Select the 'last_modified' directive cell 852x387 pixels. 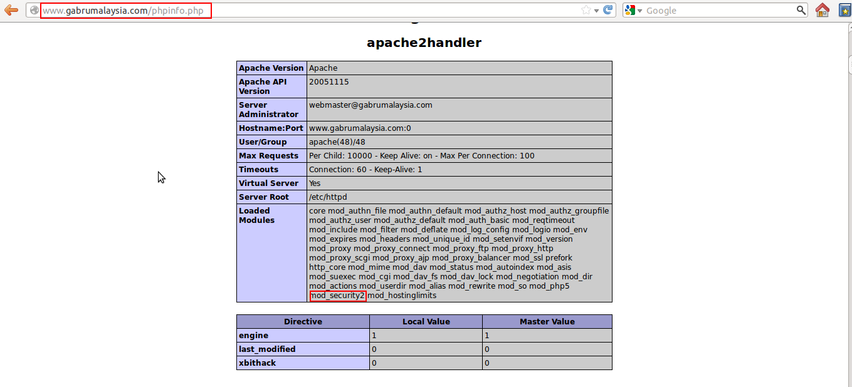point(303,349)
